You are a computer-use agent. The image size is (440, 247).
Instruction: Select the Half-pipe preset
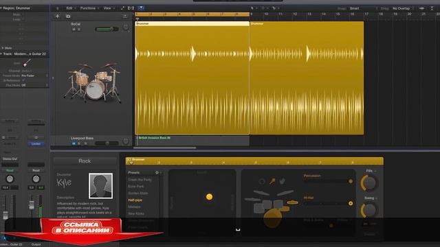(x=135, y=200)
